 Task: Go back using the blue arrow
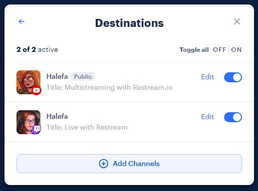point(21,21)
